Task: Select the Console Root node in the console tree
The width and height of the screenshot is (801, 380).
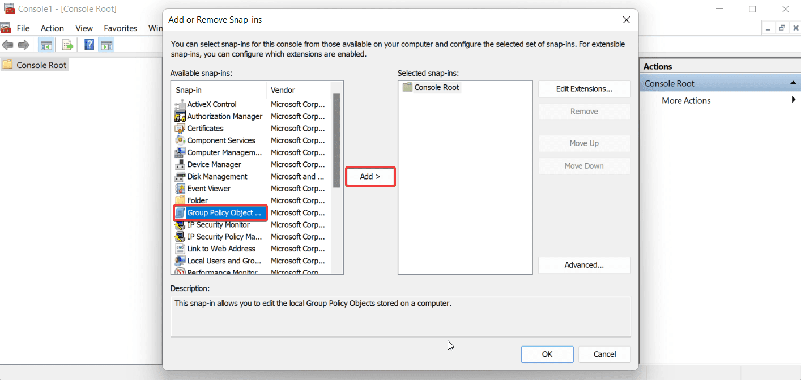Action: (35, 65)
